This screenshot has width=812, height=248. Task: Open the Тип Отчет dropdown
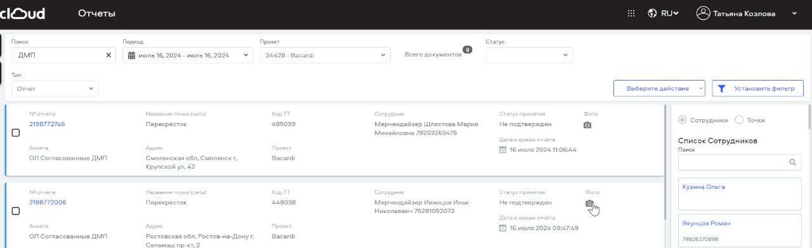pos(55,89)
